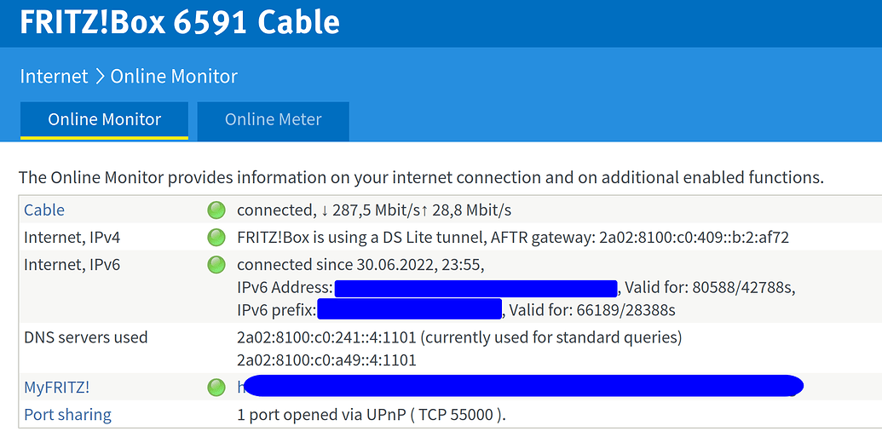Open the Cable link
This screenshot has height=443, width=882.
44,210
